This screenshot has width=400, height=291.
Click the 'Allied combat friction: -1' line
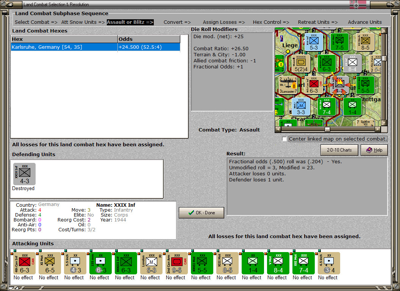point(225,60)
